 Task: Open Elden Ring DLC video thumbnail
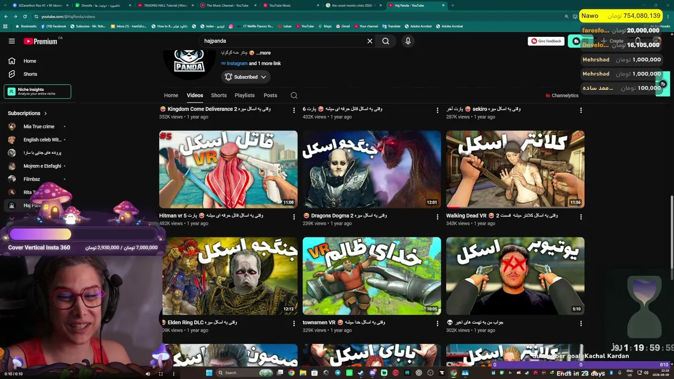228,276
